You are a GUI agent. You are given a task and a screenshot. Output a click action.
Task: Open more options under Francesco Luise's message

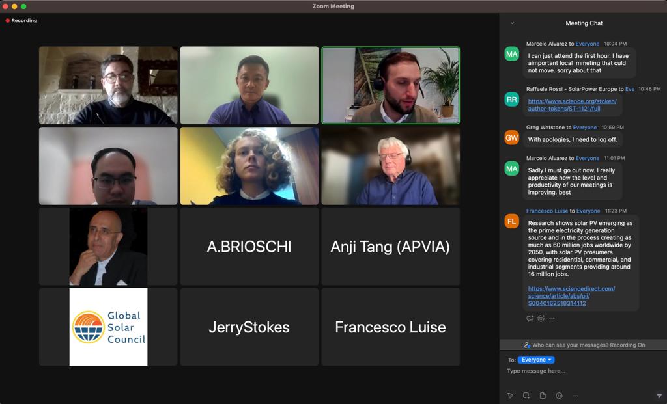tap(552, 318)
